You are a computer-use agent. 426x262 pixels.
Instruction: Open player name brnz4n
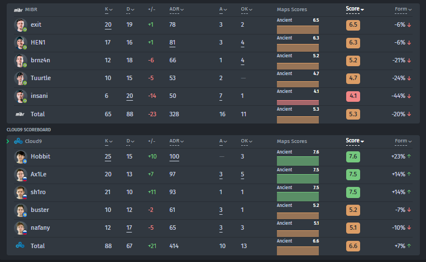coord(41,61)
